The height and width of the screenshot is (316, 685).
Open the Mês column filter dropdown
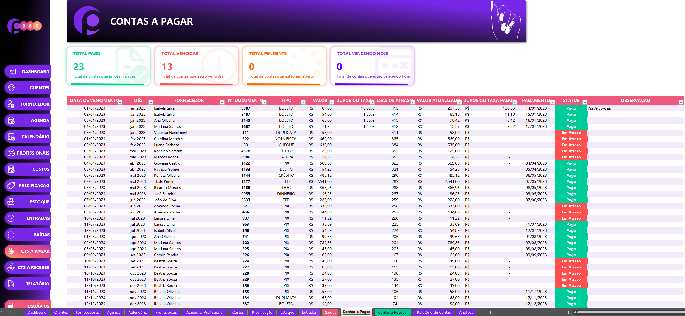point(151,103)
